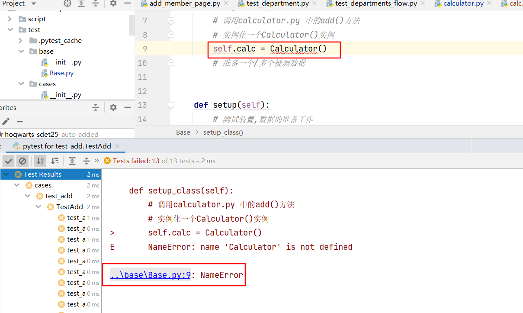The image size is (523, 313).
Task: Select Base.py in the Project tree
Action: pos(61,73)
